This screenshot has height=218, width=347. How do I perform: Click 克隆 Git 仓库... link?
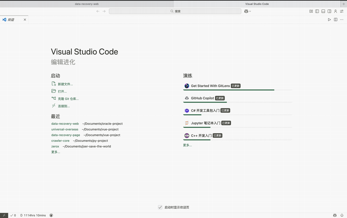coord(68,99)
